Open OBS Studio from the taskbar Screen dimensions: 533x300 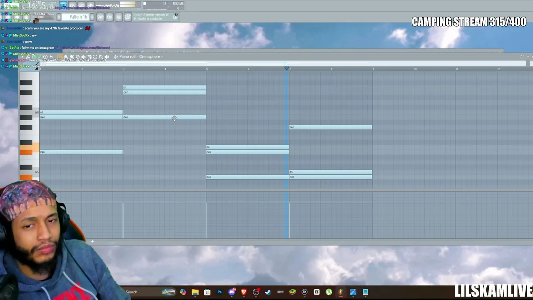coord(256,292)
